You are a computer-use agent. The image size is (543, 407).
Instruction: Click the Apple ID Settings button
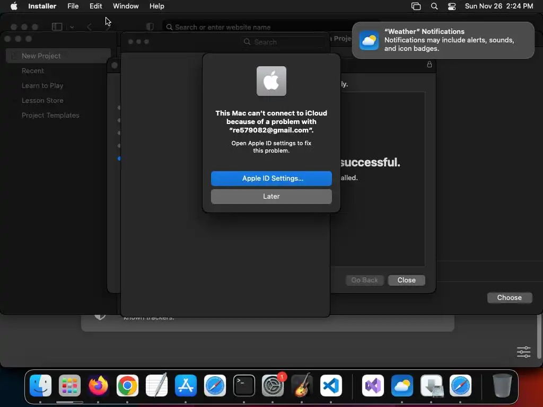(x=271, y=178)
